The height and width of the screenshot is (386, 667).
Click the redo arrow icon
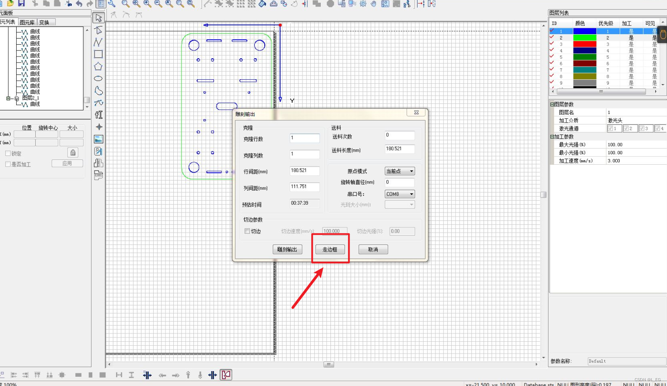(90, 4)
